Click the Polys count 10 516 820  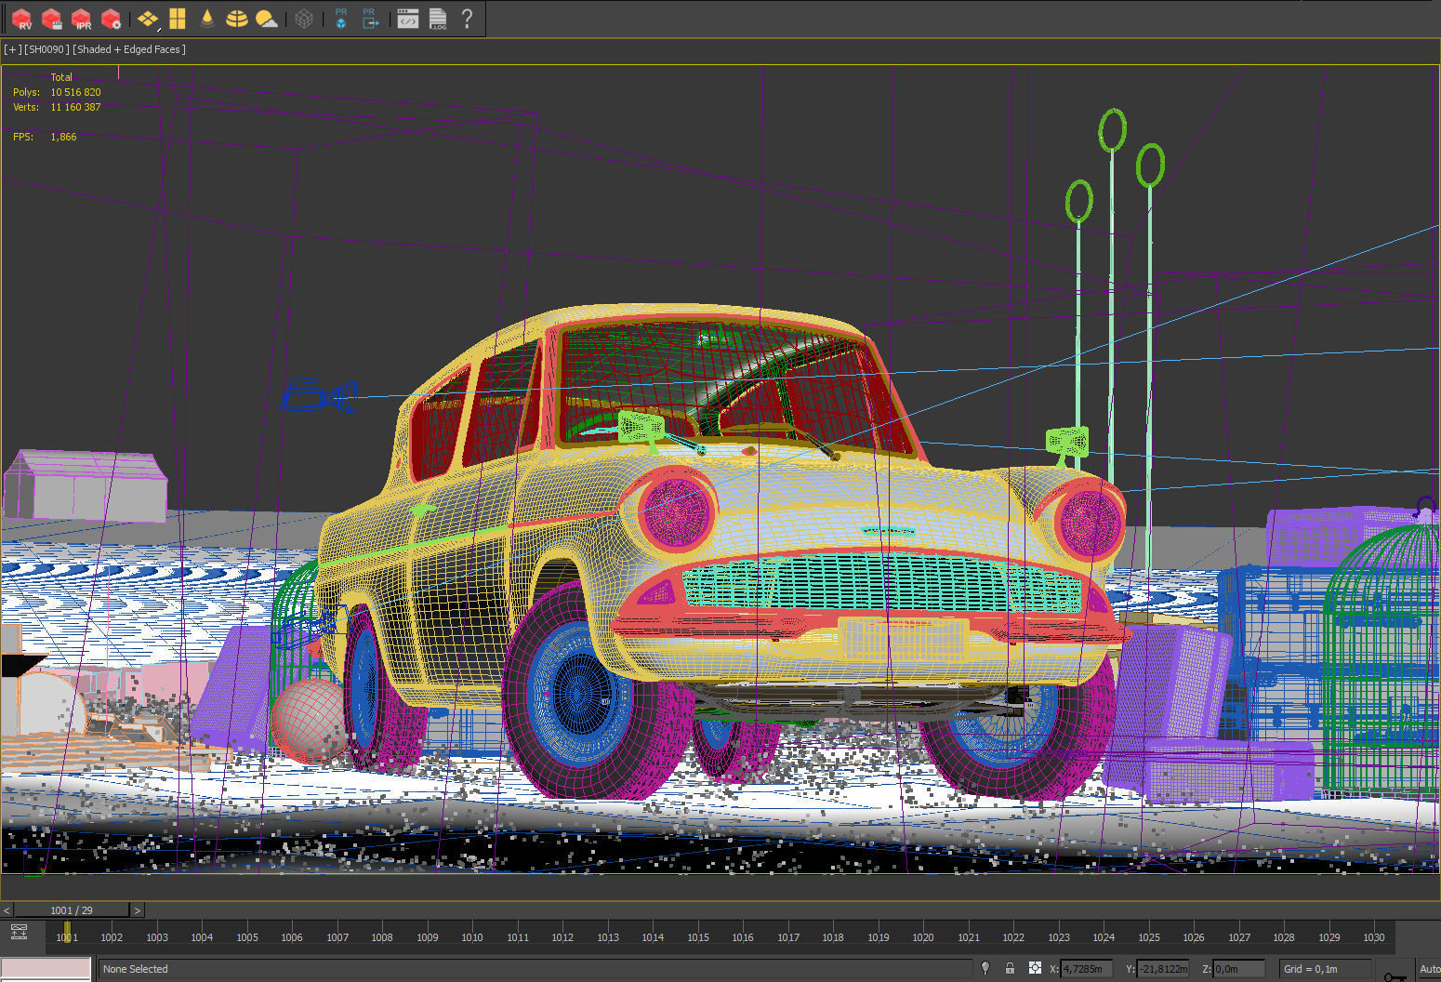[x=75, y=92]
